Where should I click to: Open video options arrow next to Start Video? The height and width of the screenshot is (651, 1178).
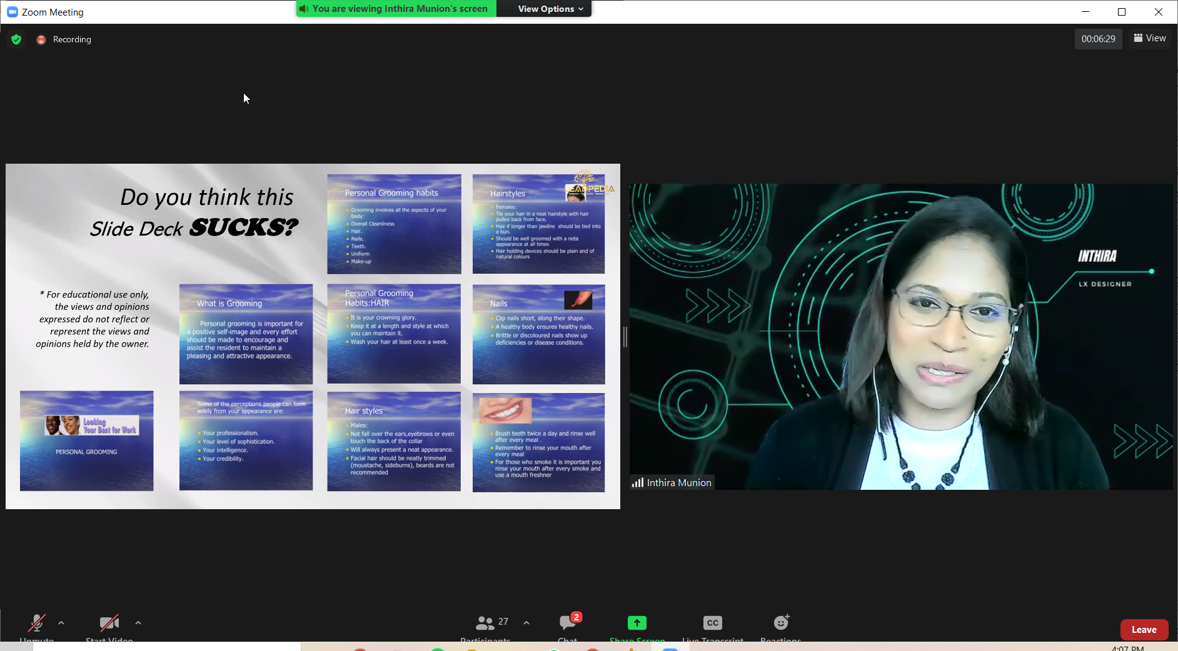click(x=138, y=623)
